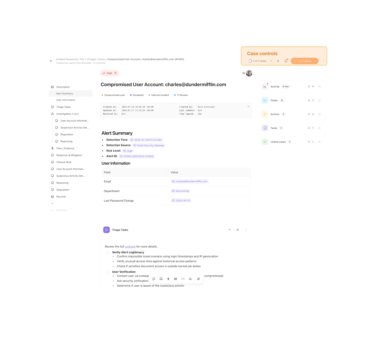Open the Activity panel chart icon
The image size is (375, 338).
(265, 87)
